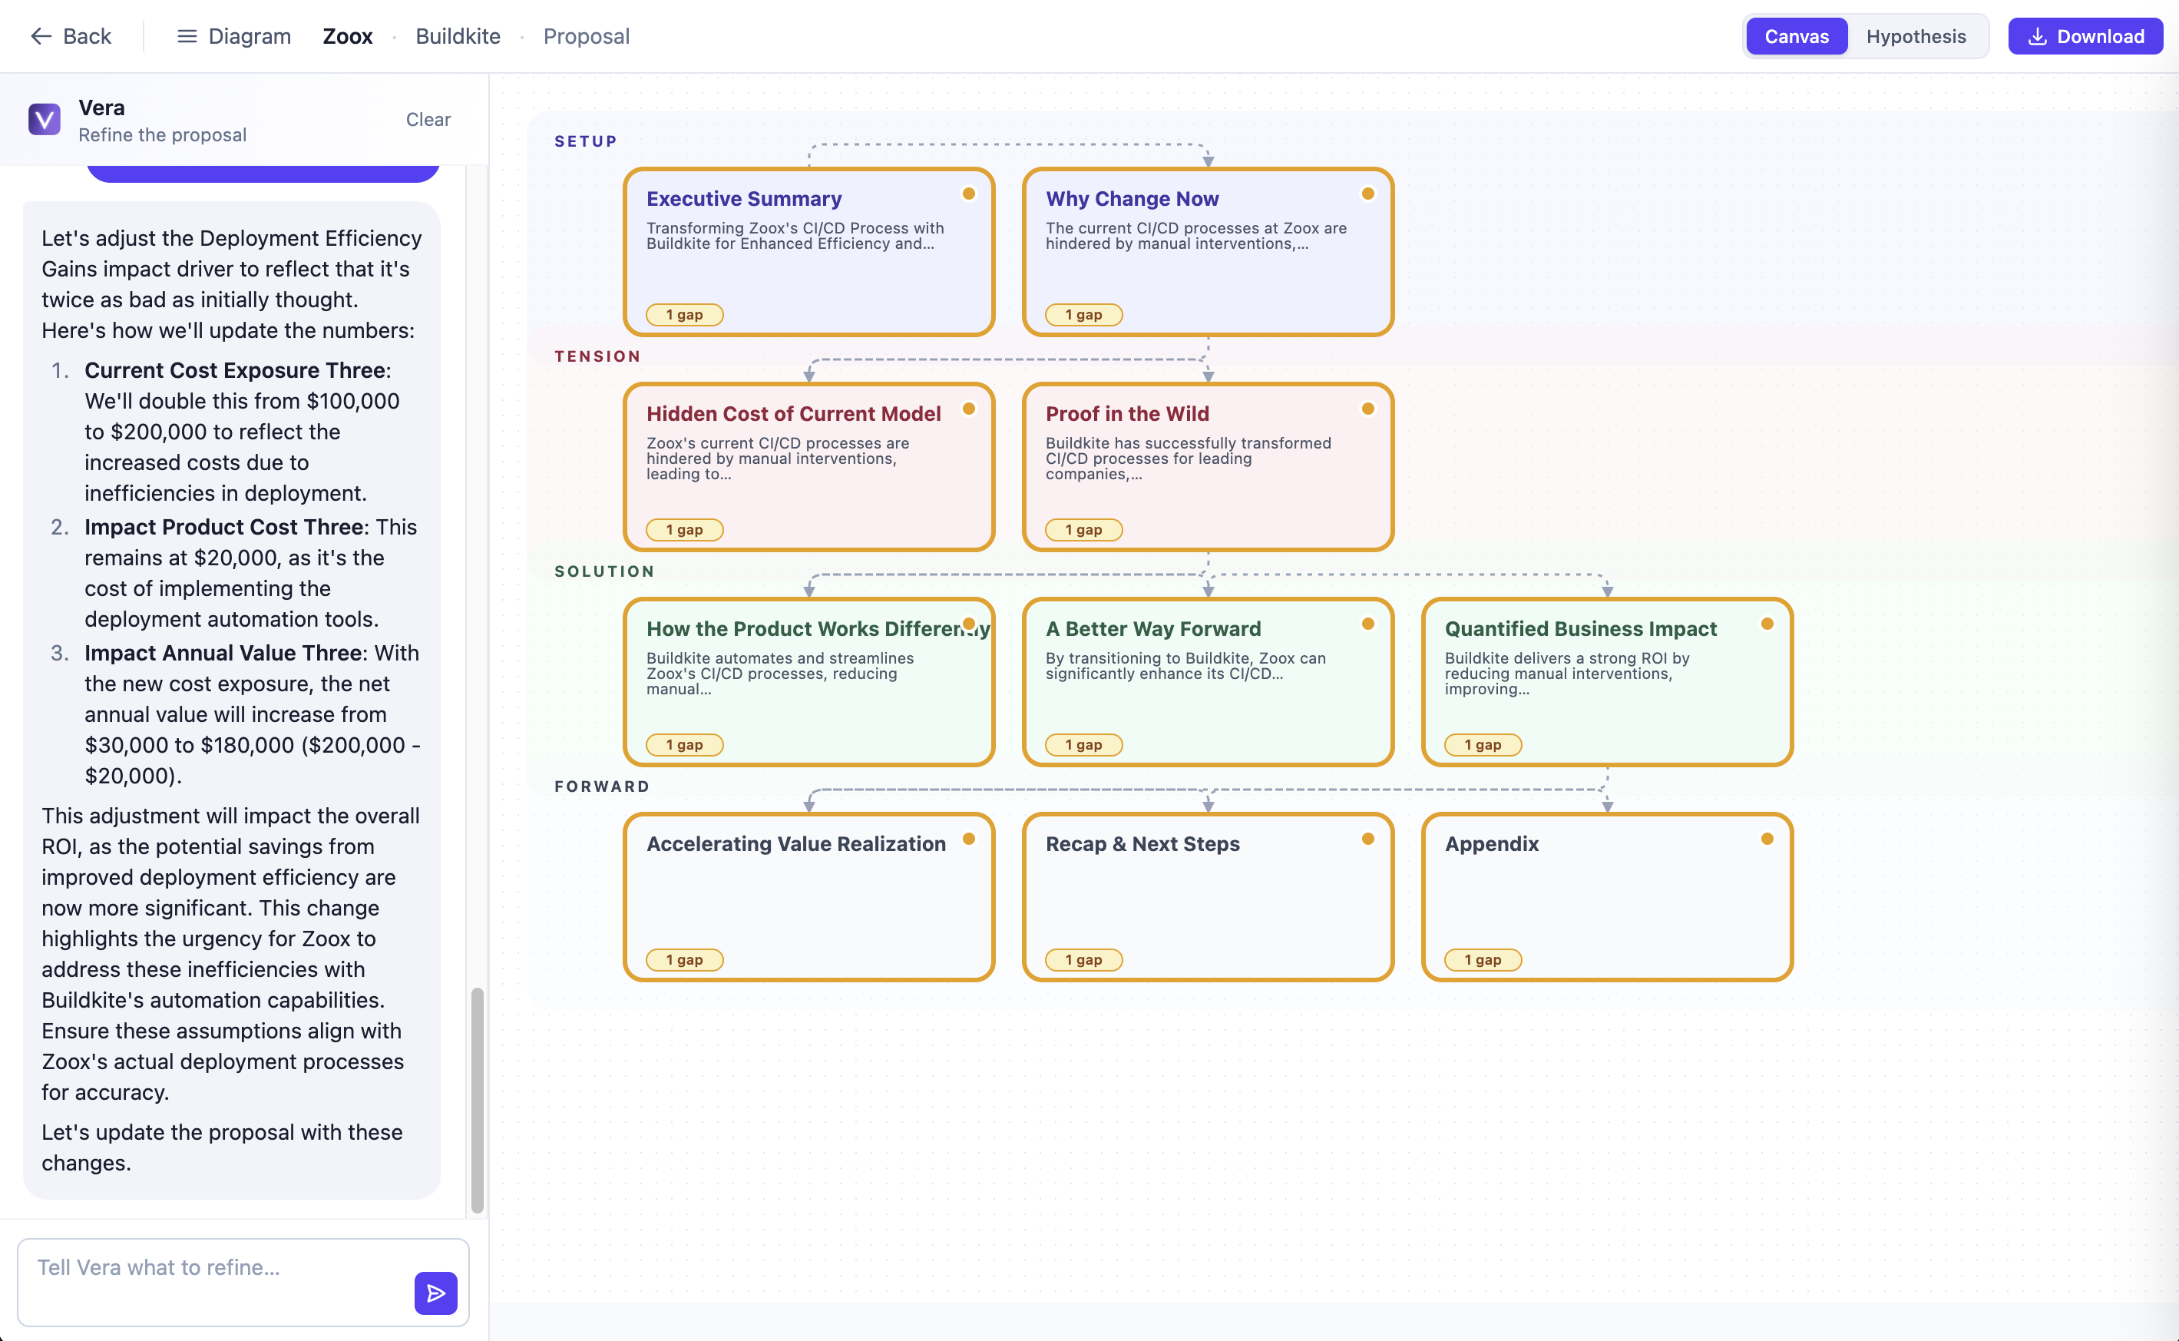Screen dimensions: 2179x1341
Task: Click status dot on Hidden Cost of Current Model
Action: click(x=969, y=409)
